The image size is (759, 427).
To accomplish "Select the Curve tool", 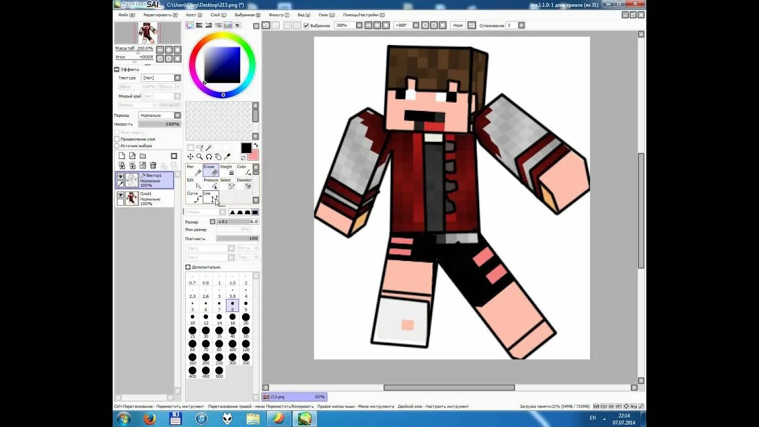I will tap(194, 197).
